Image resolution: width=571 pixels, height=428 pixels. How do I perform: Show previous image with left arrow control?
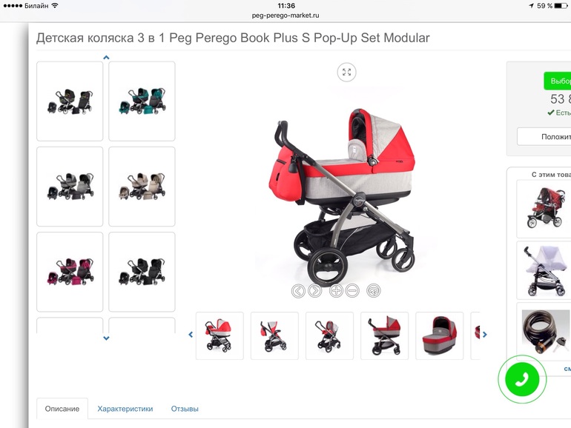pos(298,291)
